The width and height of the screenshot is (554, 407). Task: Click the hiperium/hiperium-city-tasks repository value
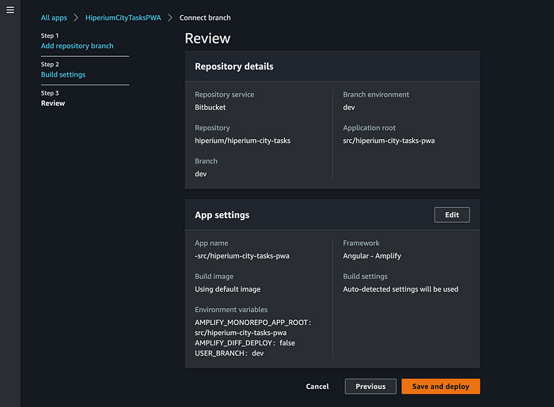click(241, 141)
